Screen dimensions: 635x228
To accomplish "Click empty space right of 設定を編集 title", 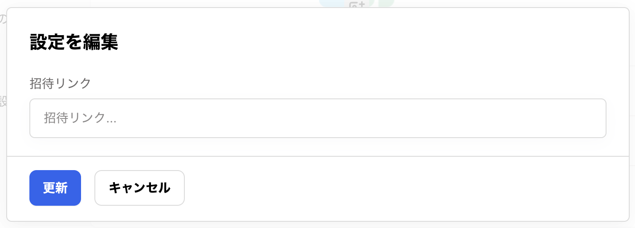I will point(356,43).
